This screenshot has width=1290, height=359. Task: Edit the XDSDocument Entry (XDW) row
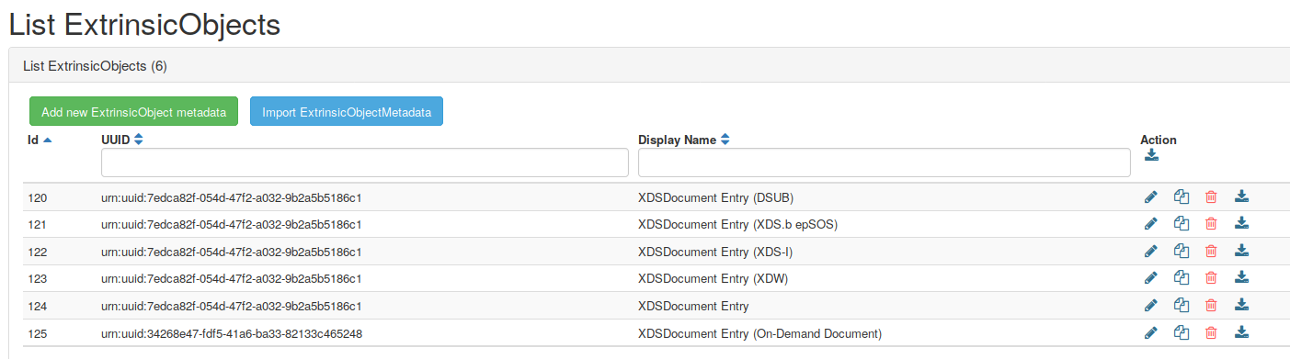coord(1150,277)
